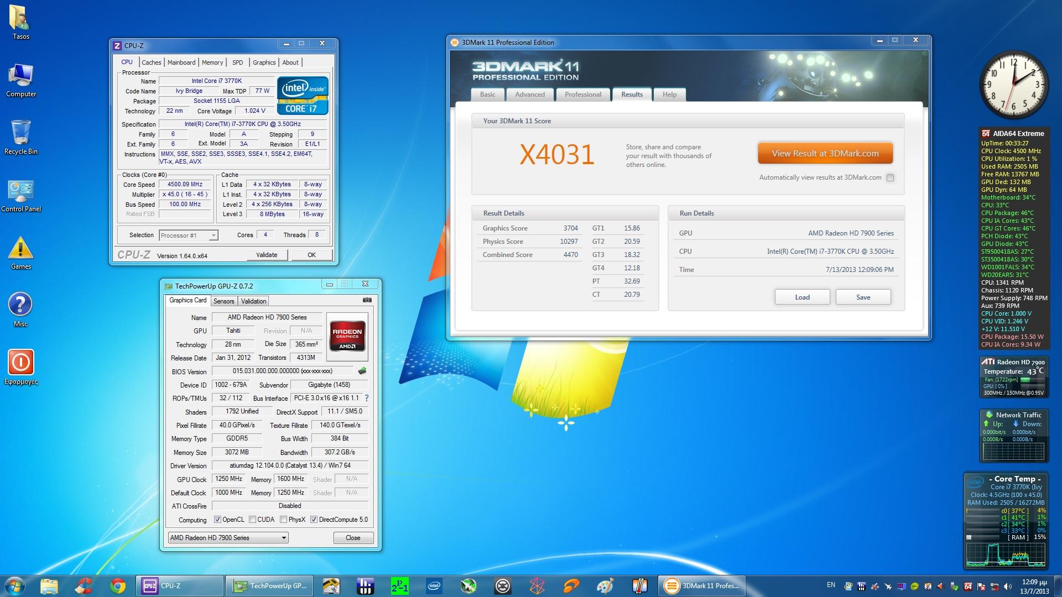Click the Radeon Graphics logo in GPU-Z
1062x597 pixels.
[347, 336]
